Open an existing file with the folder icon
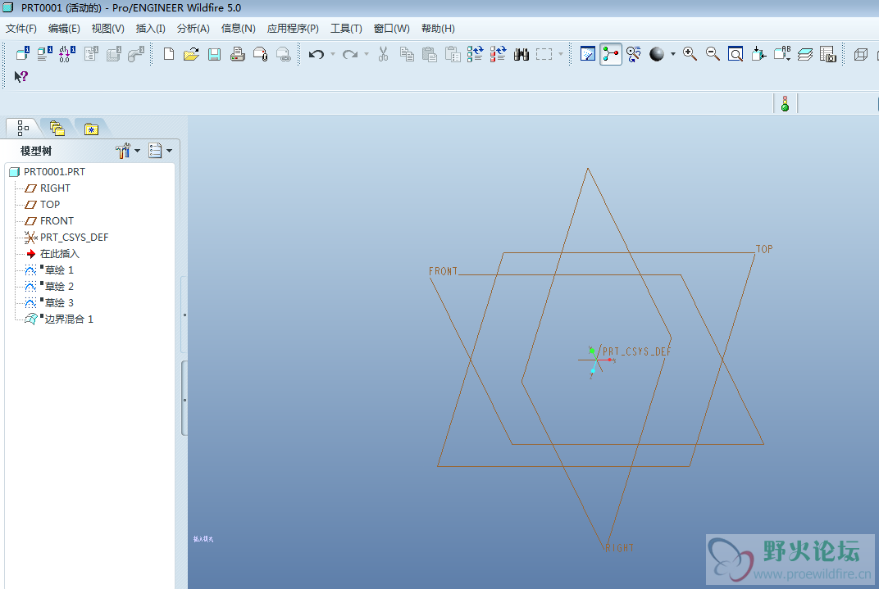Image resolution: width=879 pixels, height=589 pixels. [x=191, y=54]
